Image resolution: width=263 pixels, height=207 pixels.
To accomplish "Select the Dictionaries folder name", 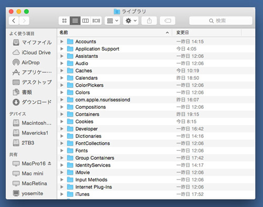I will pos(88,136).
